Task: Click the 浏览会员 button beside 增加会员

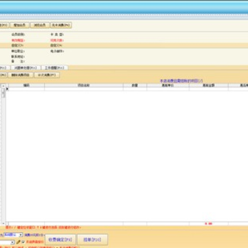Action: click(40, 25)
